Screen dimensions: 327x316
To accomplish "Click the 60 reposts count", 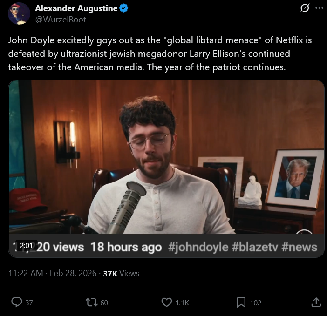I will (x=104, y=303).
